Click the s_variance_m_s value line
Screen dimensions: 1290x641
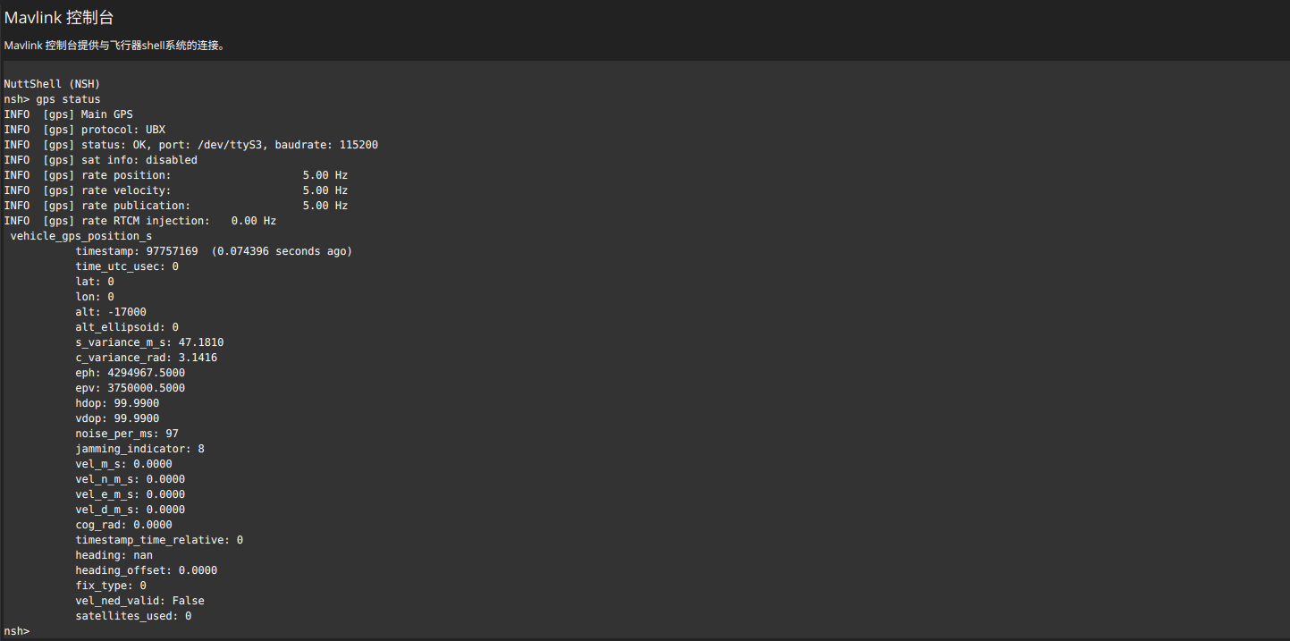(149, 342)
